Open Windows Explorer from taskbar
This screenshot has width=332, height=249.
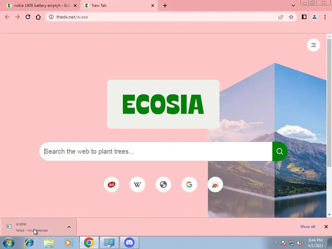coord(49,243)
